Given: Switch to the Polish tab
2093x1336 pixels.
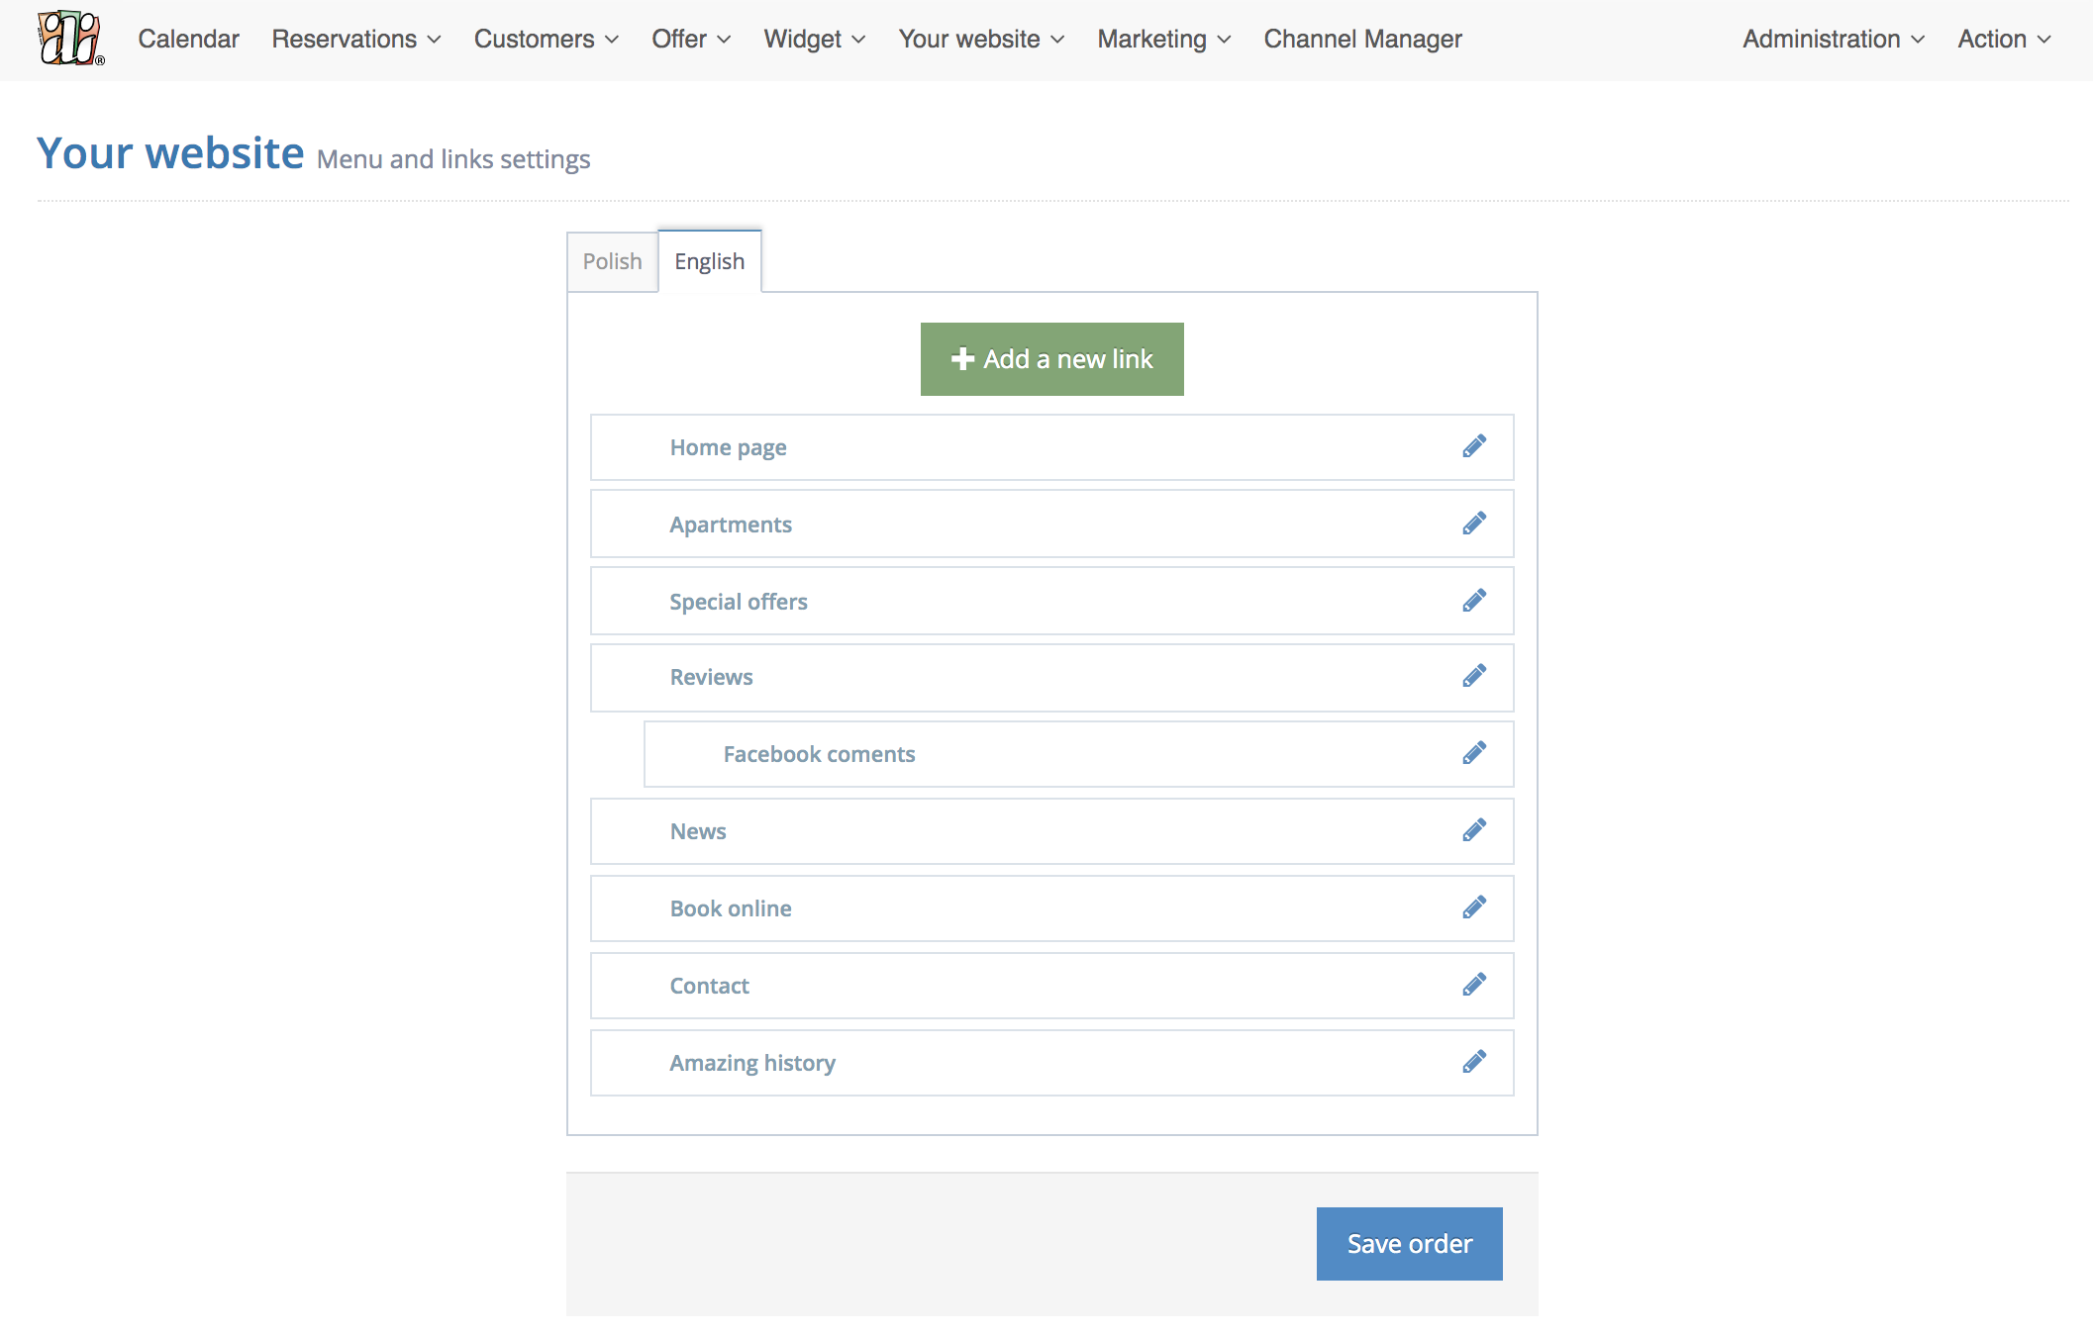Looking at the screenshot, I should point(612,261).
